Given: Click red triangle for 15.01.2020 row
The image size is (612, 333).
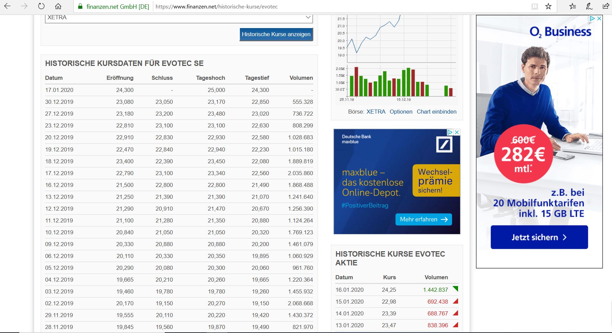Looking at the screenshot, I should 455,301.
